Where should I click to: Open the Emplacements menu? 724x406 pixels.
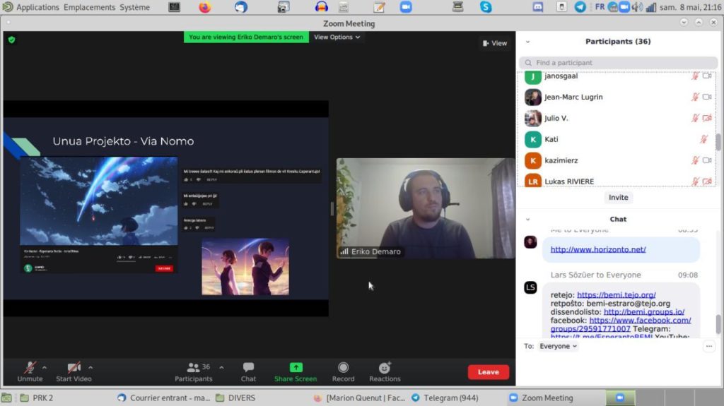(x=90, y=7)
